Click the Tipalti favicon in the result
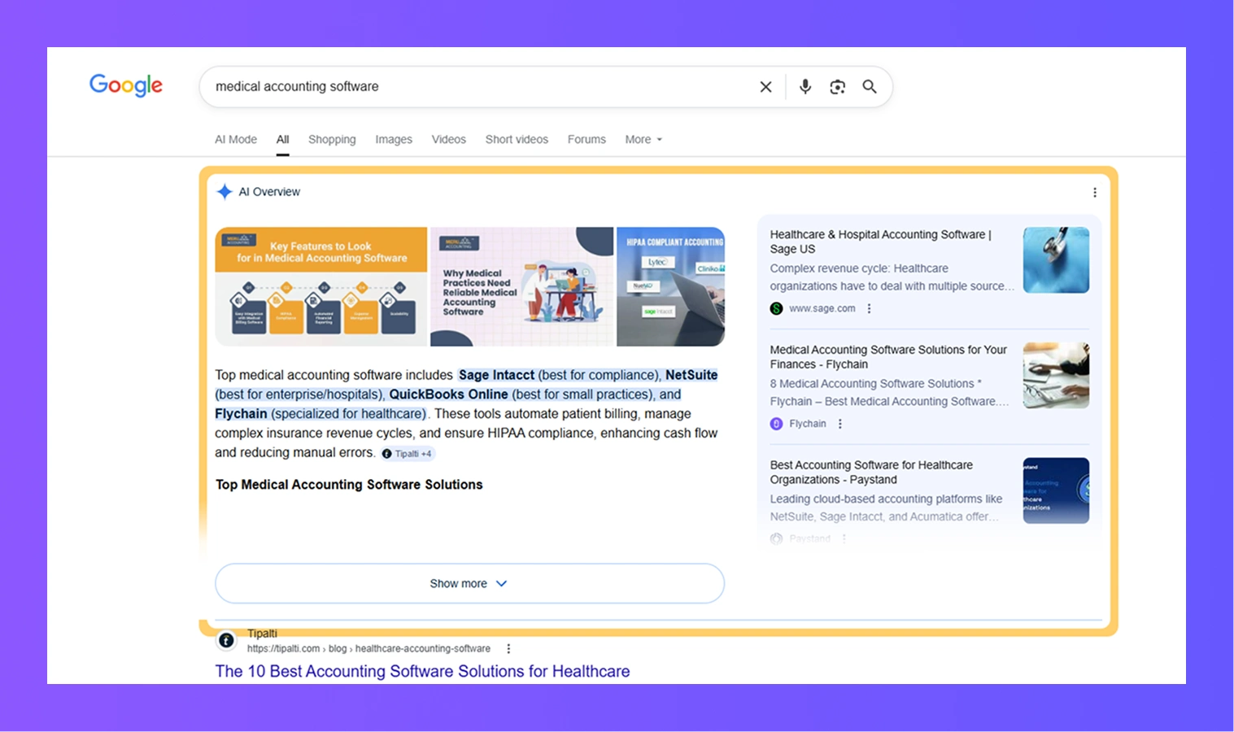The height and width of the screenshot is (732, 1234). 227,640
